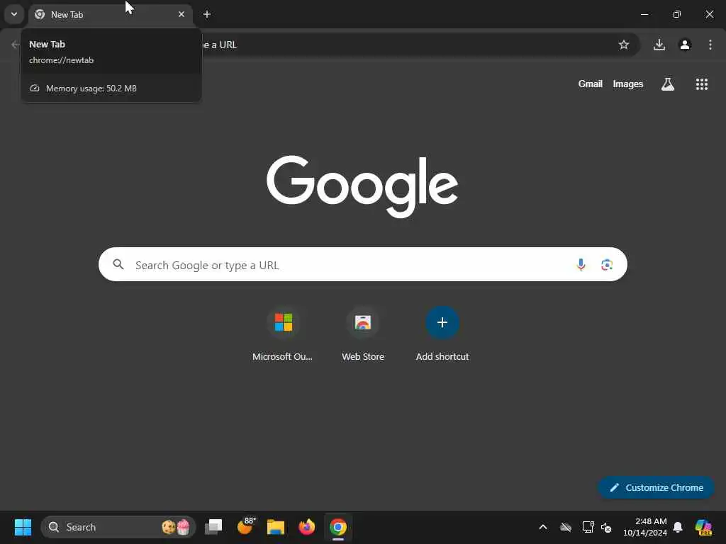Open the Downloads icon in toolbar
726x544 pixels.
point(659,45)
